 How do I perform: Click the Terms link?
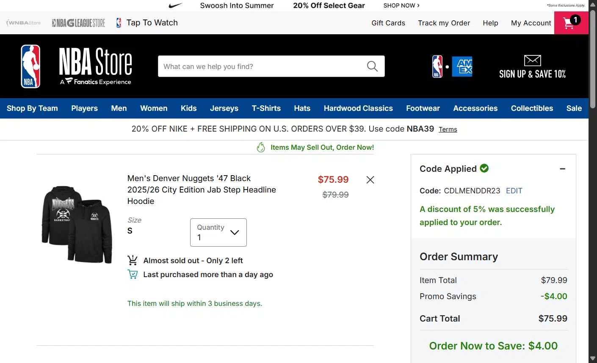(448, 129)
